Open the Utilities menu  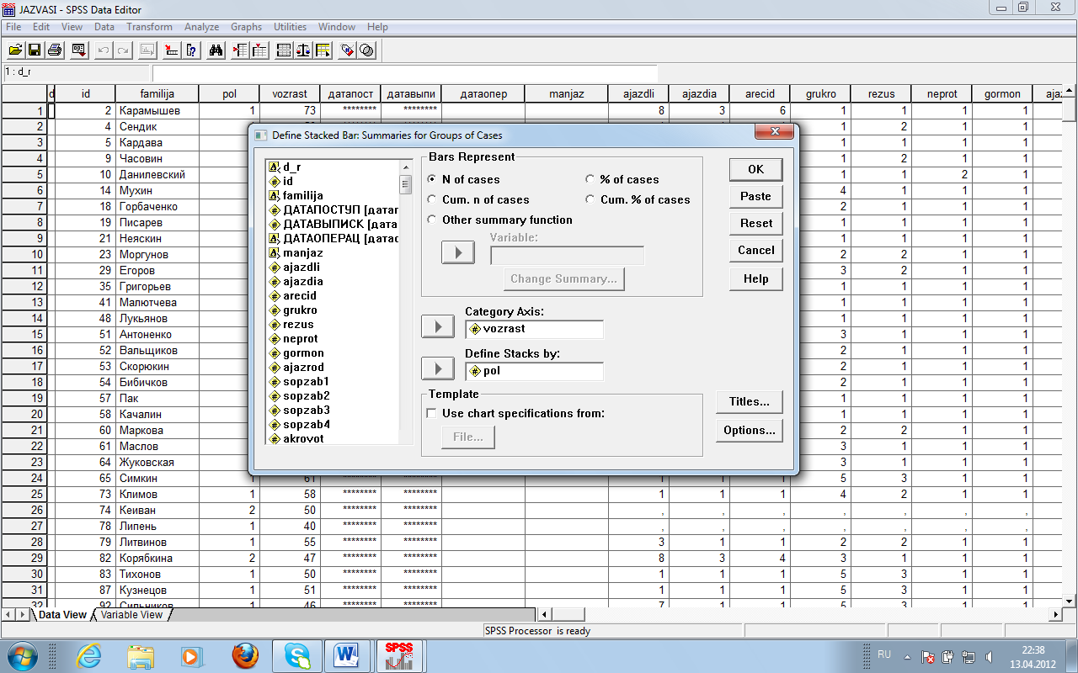290,27
